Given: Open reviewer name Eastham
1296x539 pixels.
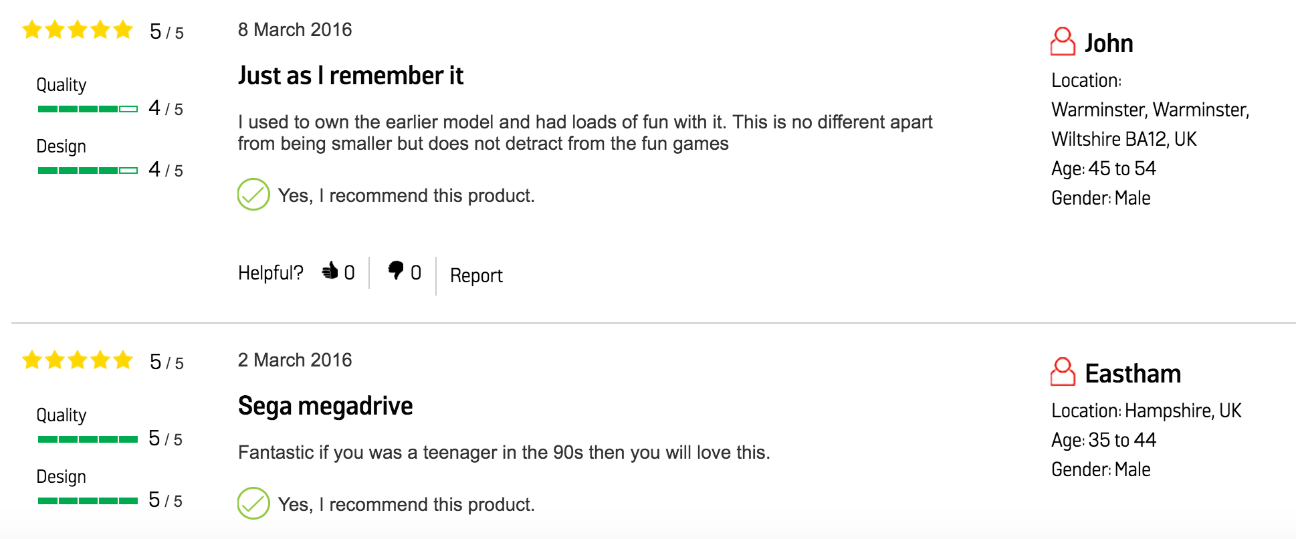Looking at the screenshot, I should coord(1133,374).
